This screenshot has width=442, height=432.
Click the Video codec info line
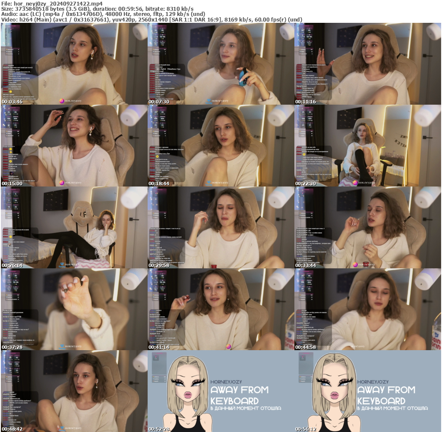[x=152, y=19]
